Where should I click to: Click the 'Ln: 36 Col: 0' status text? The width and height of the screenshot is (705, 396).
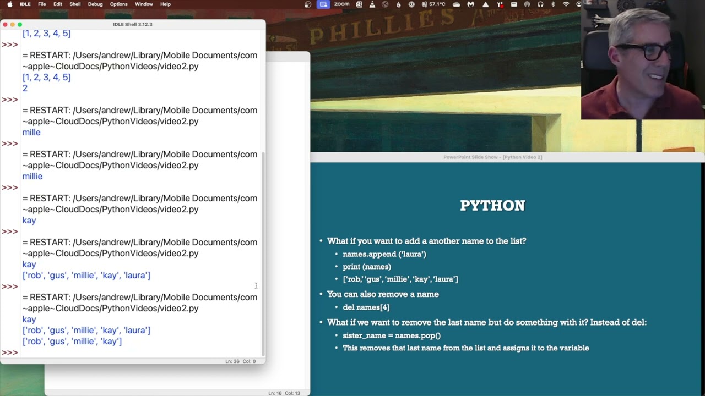(x=240, y=361)
